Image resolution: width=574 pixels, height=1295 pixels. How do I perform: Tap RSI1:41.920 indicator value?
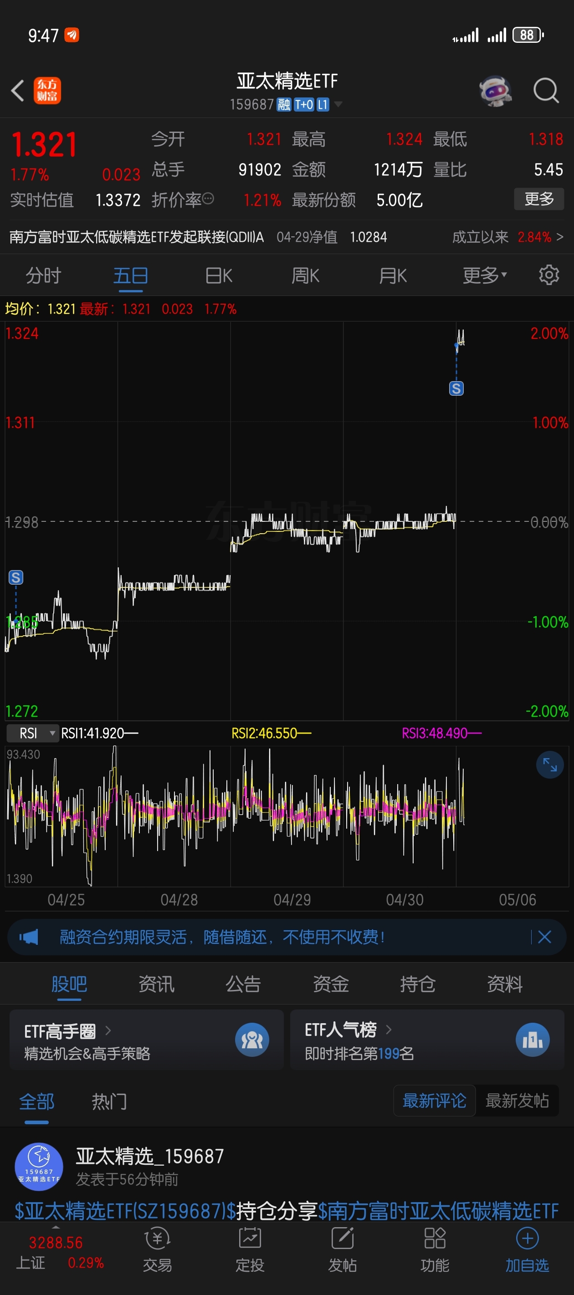click(x=100, y=734)
